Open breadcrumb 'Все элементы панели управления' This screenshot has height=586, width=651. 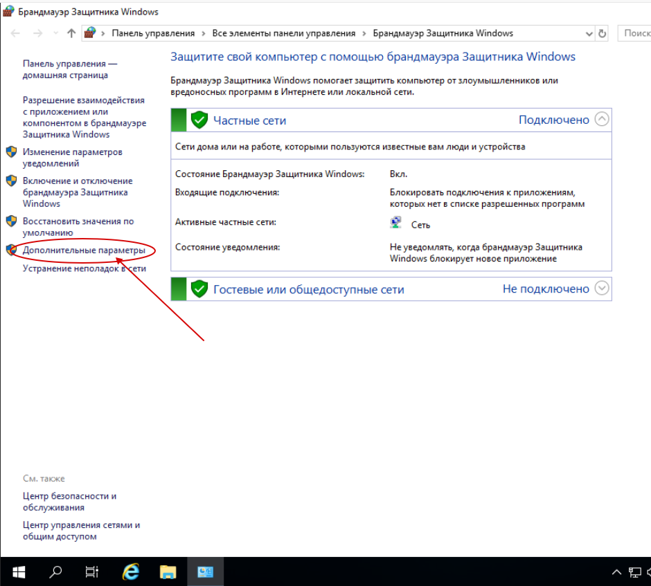pyautogui.click(x=283, y=33)
